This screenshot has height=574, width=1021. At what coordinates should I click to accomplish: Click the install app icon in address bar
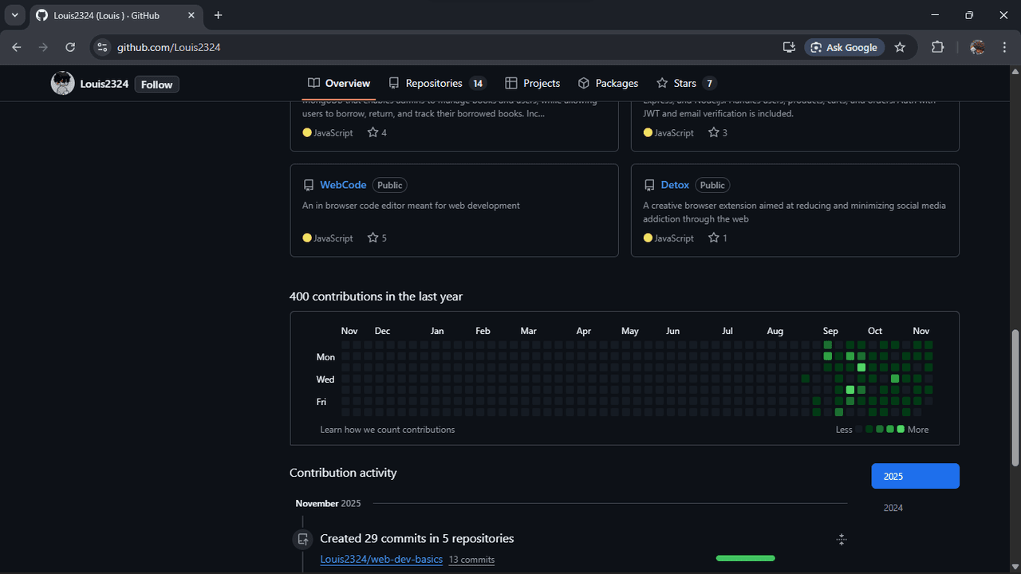[789, 48]
